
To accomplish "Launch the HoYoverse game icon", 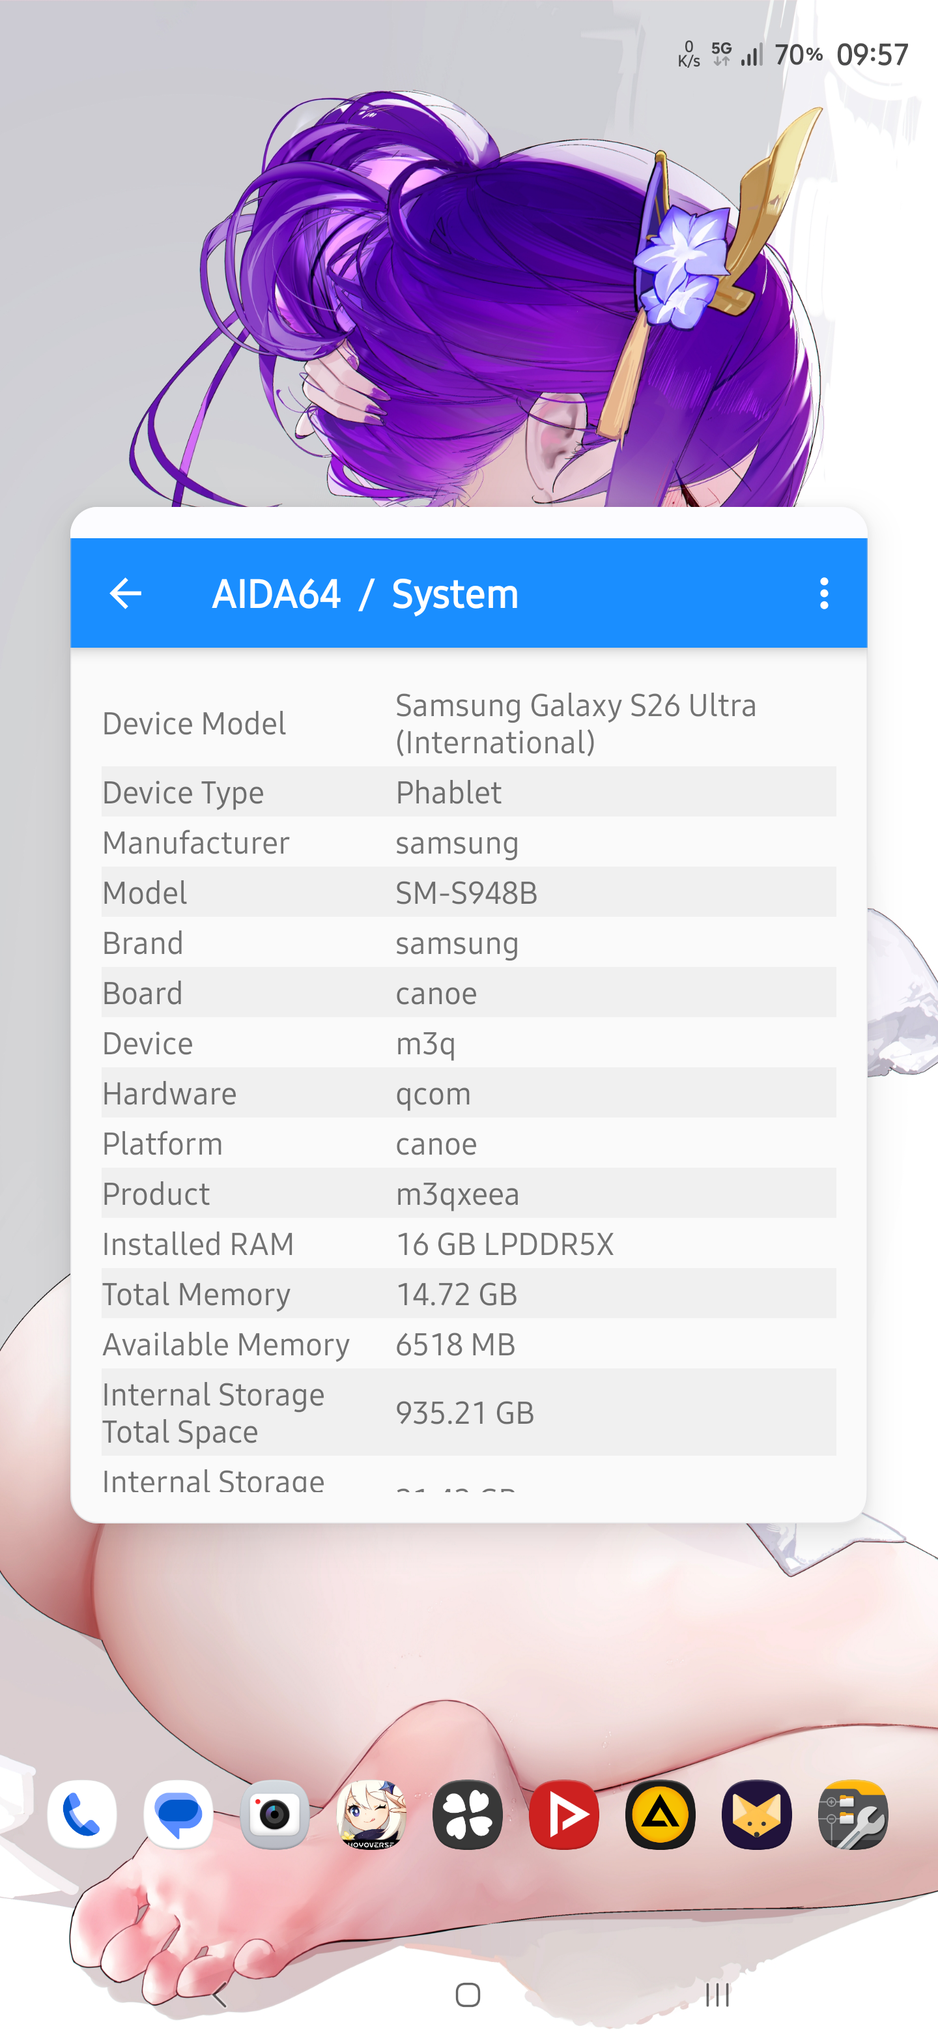I will click(371, 1815).
